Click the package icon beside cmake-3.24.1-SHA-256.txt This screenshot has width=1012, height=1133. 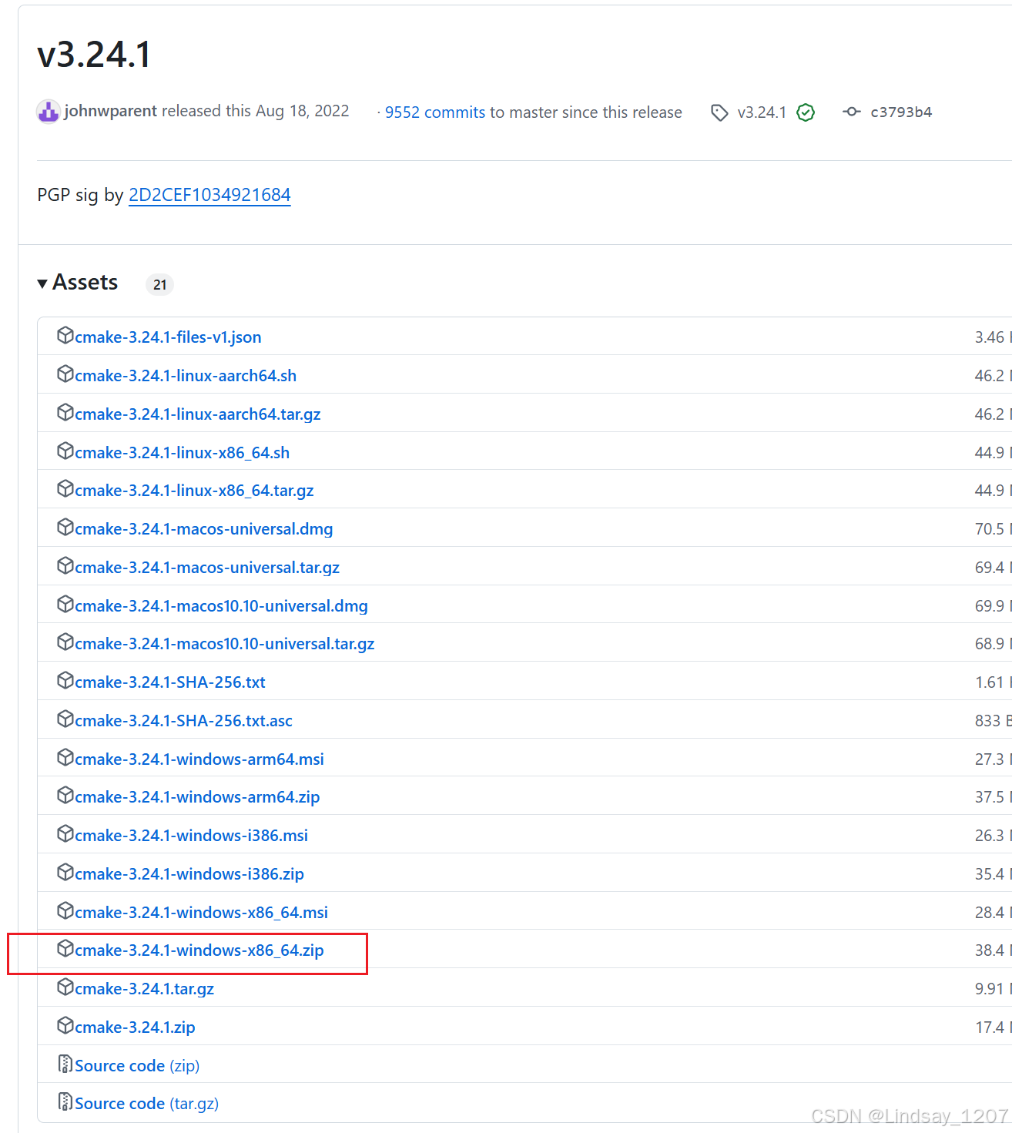[x=65, y=680]
